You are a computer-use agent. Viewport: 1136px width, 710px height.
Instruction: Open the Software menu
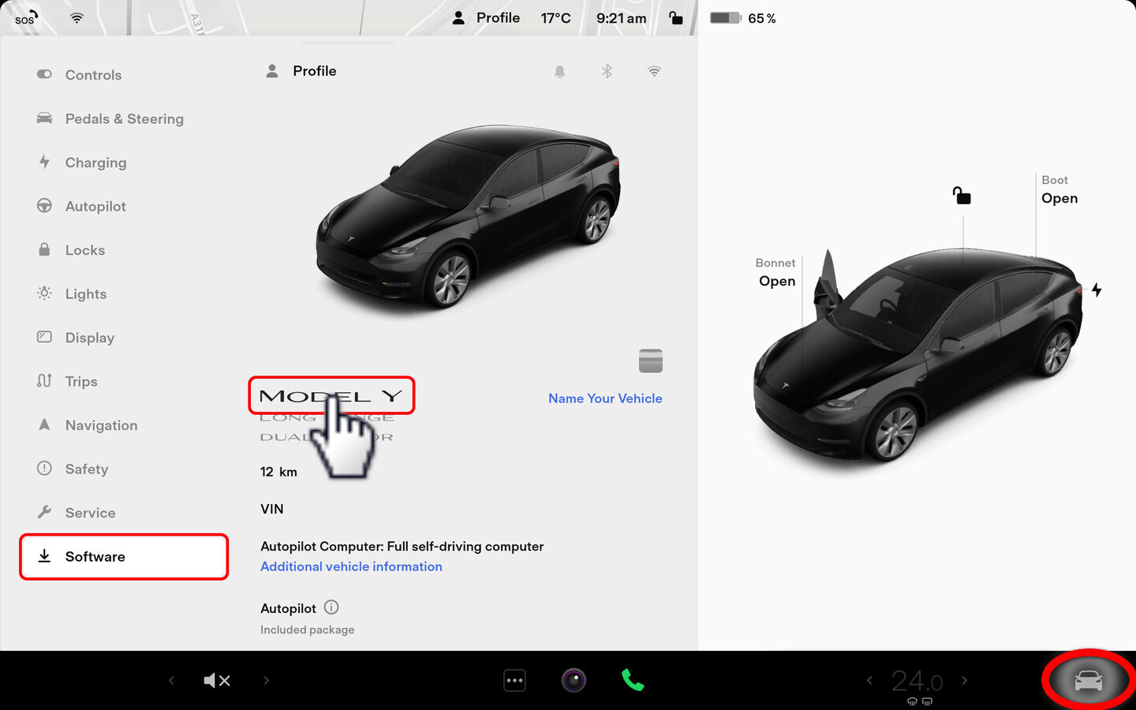click(x=124, y=557)
